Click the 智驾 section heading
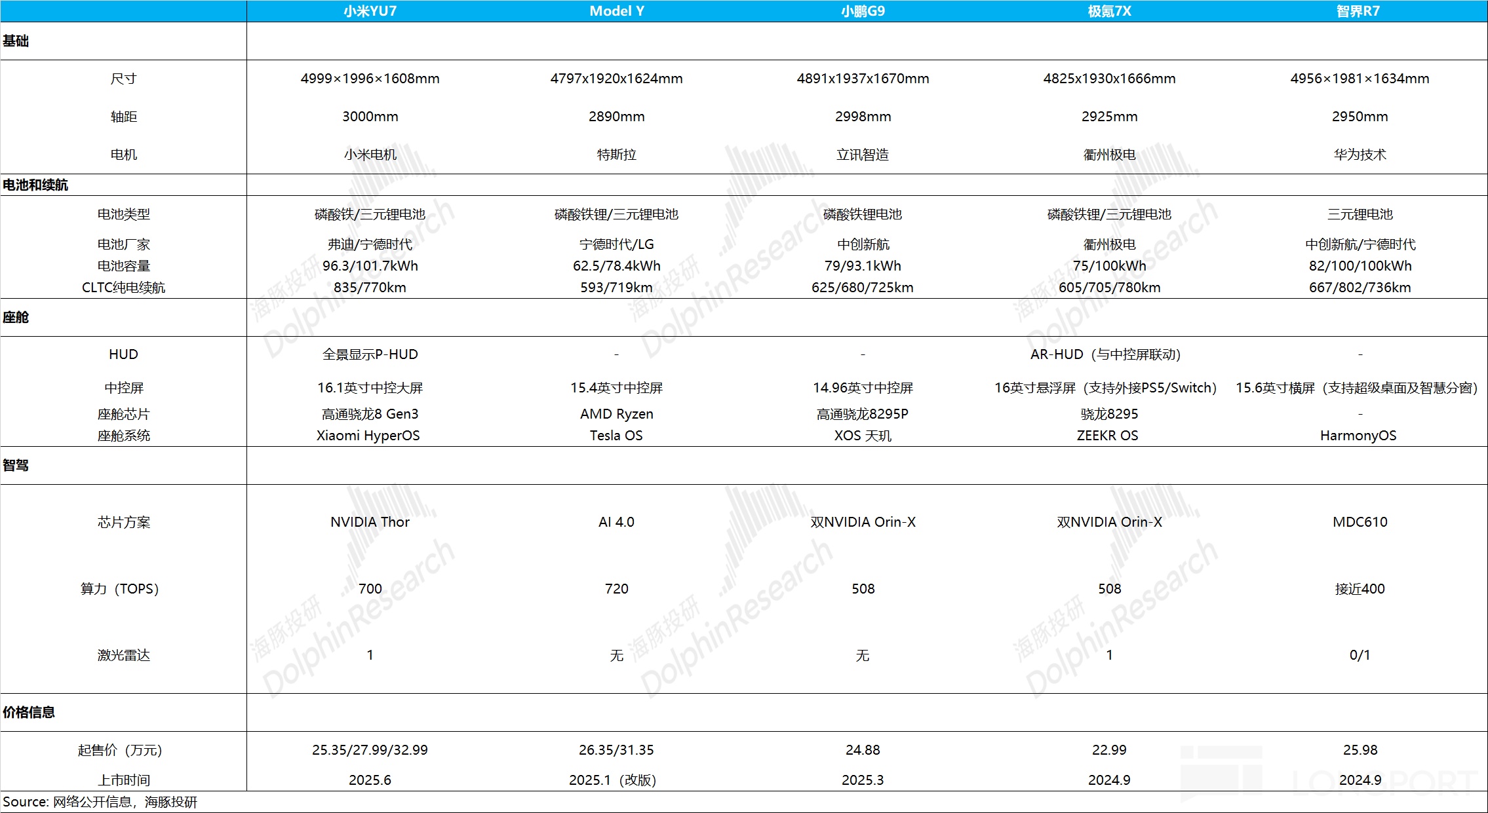1488x813 pixels. pyautogui.click(x=16, y=466)
